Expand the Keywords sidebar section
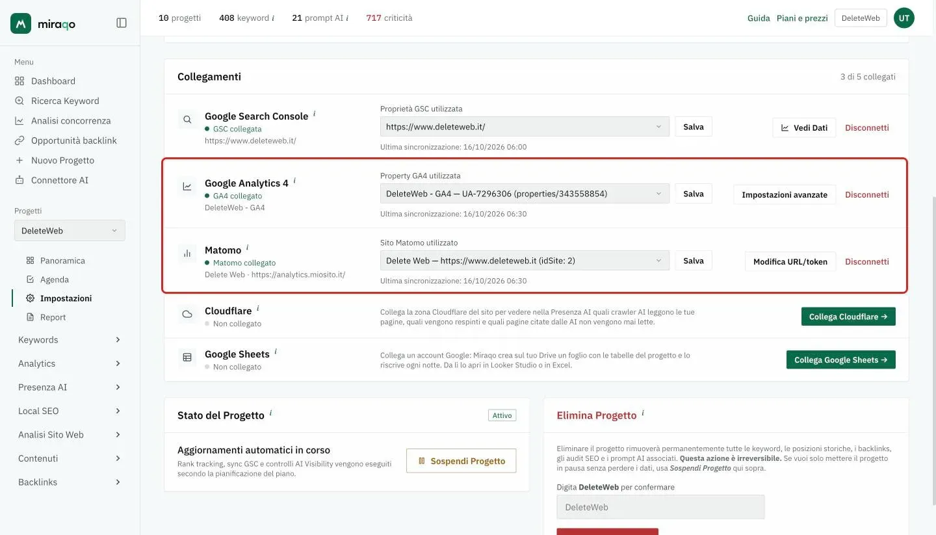The height and width of the screenshot is (535, 936). (70, 340)
